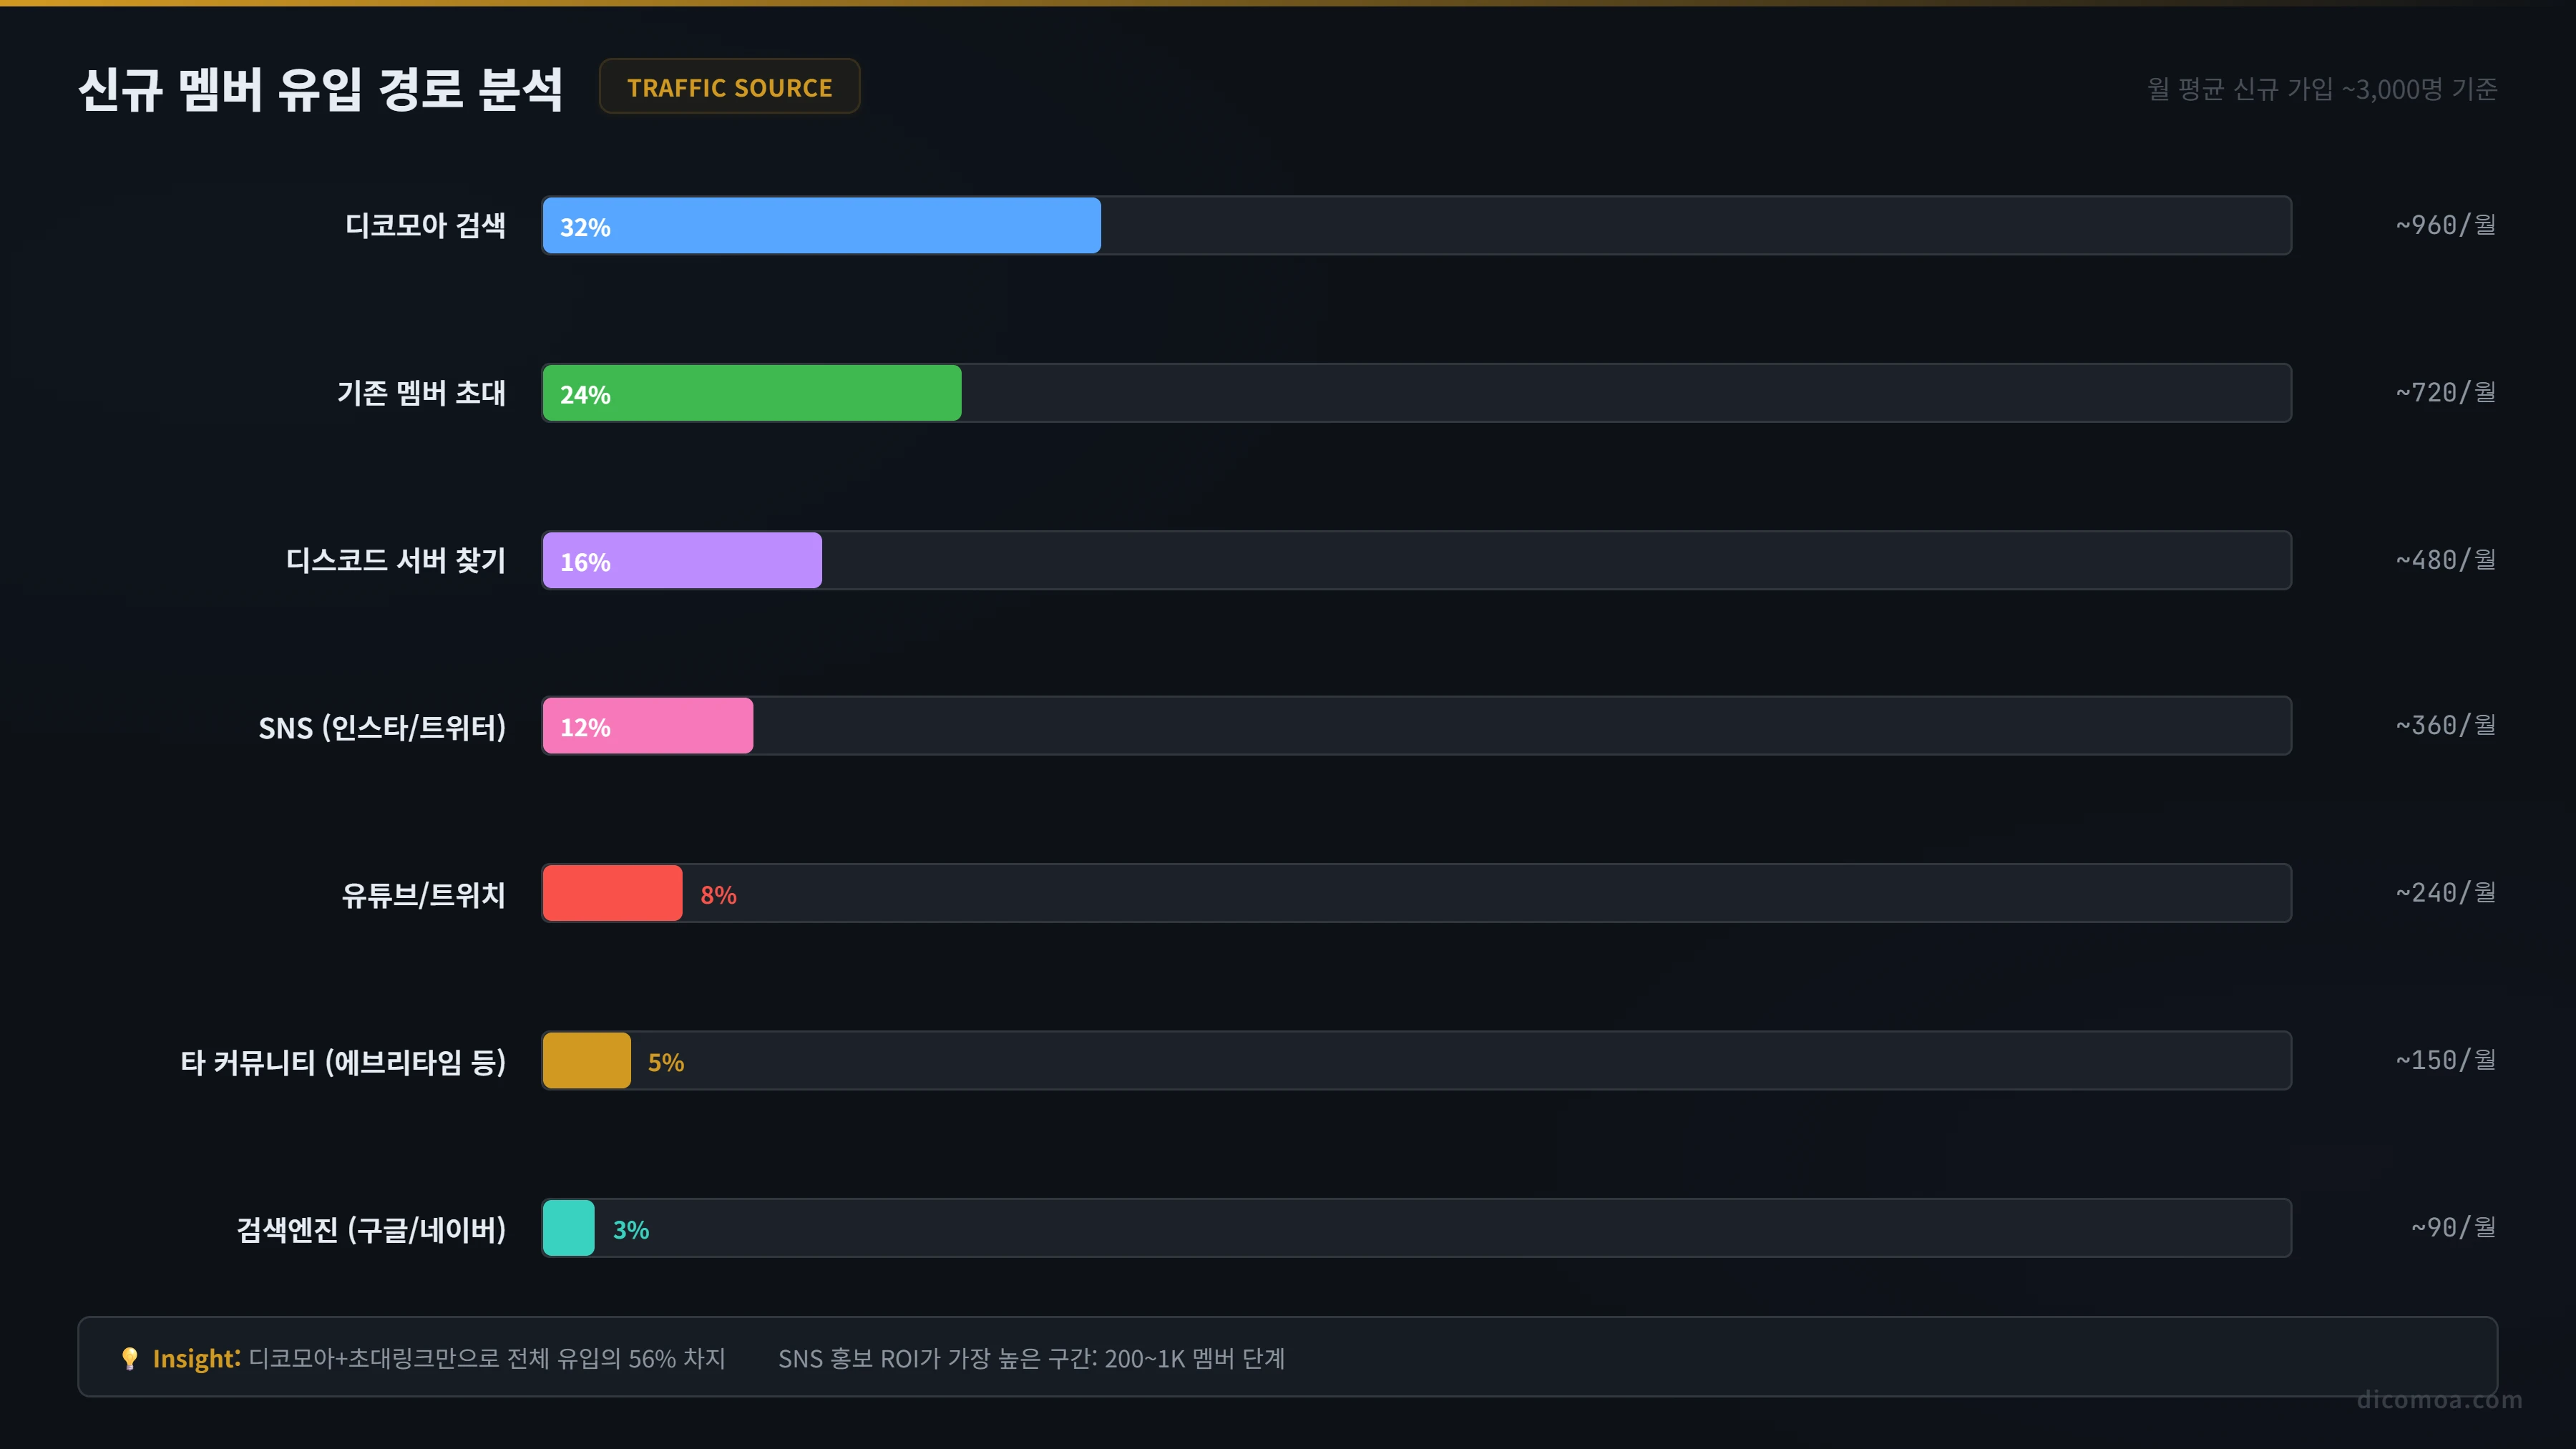Viewport: 2576px width, 1449px height.
Task: Click the teal 3% 검색엔진 bar
Action: 568,1228
